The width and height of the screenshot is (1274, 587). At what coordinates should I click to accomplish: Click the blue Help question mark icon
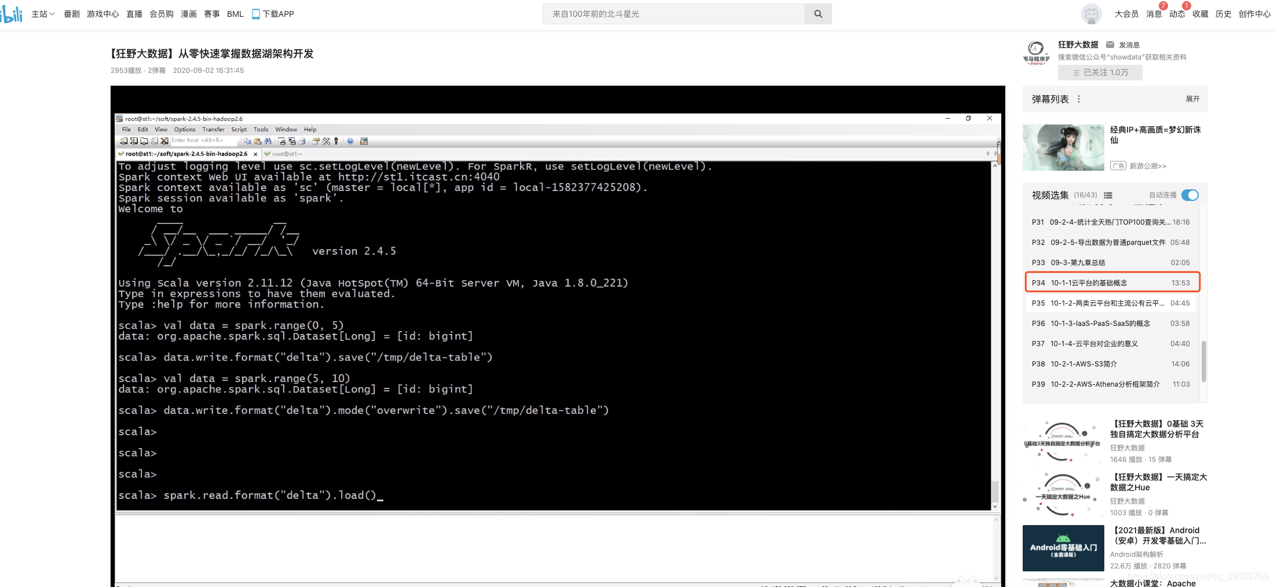coord(350,141)
